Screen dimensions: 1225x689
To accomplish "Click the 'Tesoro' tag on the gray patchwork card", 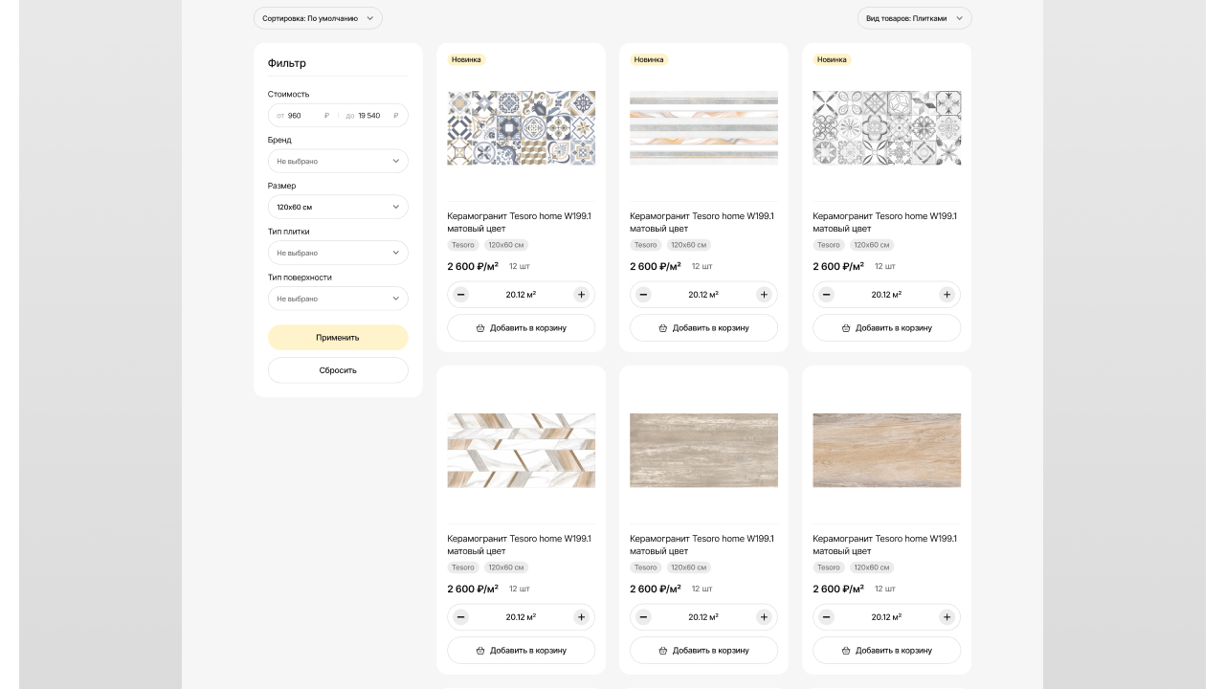I will tap(829, 245).
